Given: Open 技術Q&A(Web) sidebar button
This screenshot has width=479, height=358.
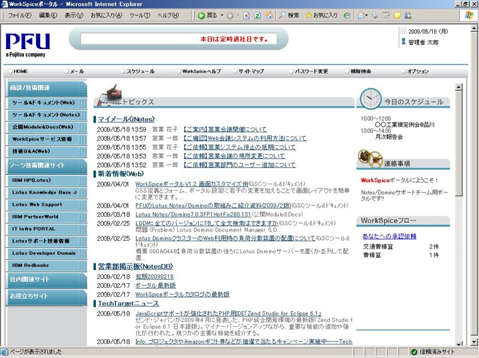Looking at the screenshot, I should 47,151.
